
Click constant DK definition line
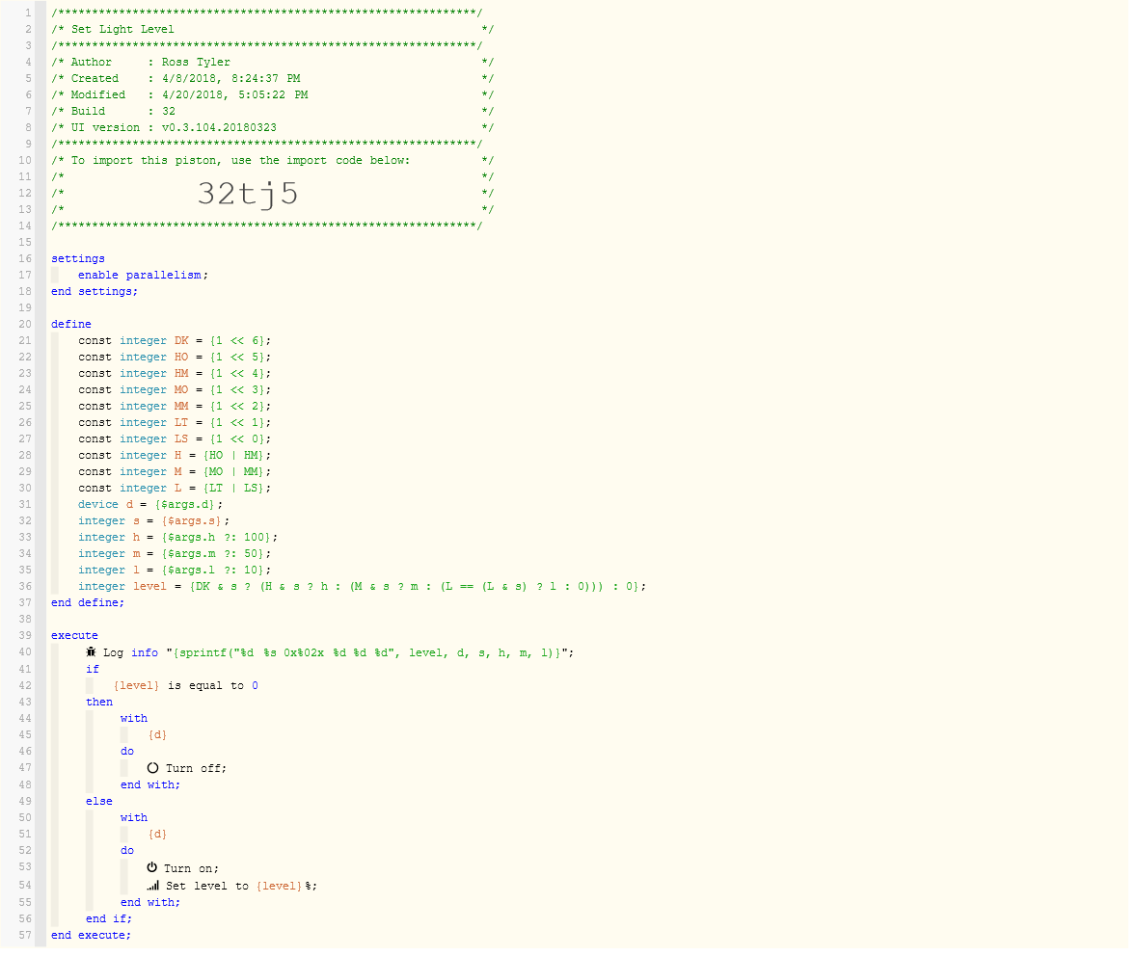[175, 340]
